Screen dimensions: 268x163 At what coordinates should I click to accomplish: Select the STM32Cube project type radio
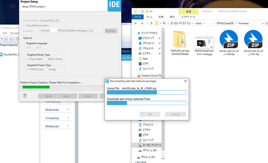pyautogui.click(x=28, y=69)
